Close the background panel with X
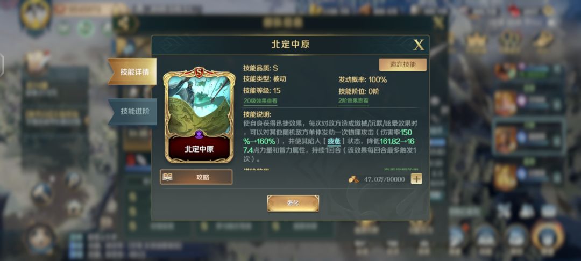 438,23
